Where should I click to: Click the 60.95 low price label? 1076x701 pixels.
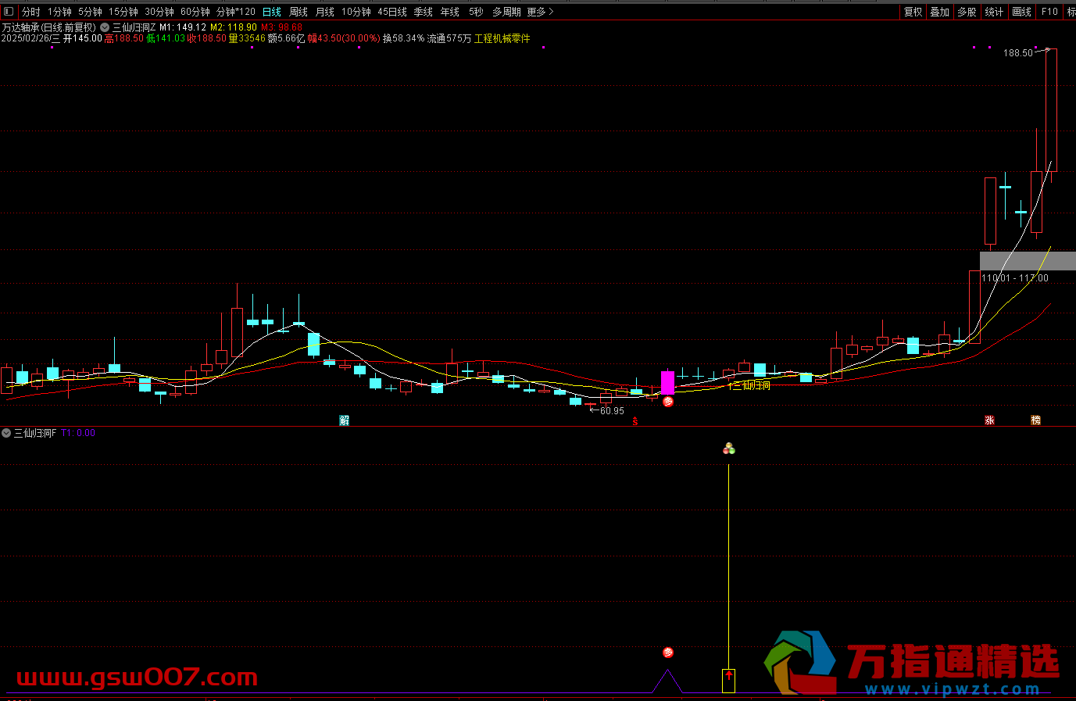point(612,411)
